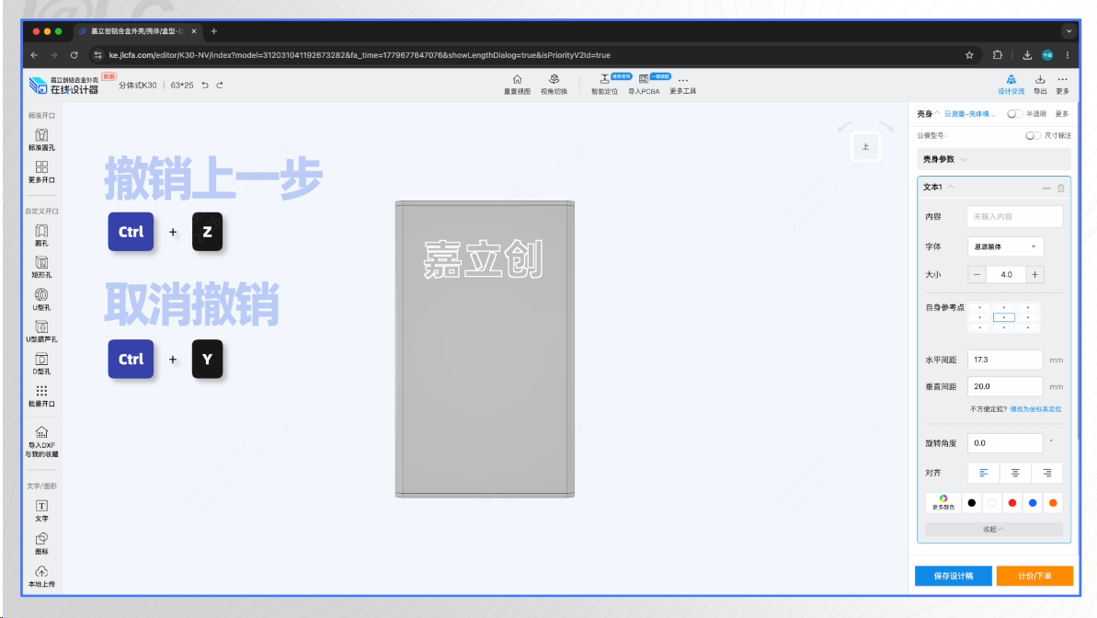Open 智能定位 smart positioning
Screen dimensions: 1097x618
pyautogui.click(x=604, y=85)
